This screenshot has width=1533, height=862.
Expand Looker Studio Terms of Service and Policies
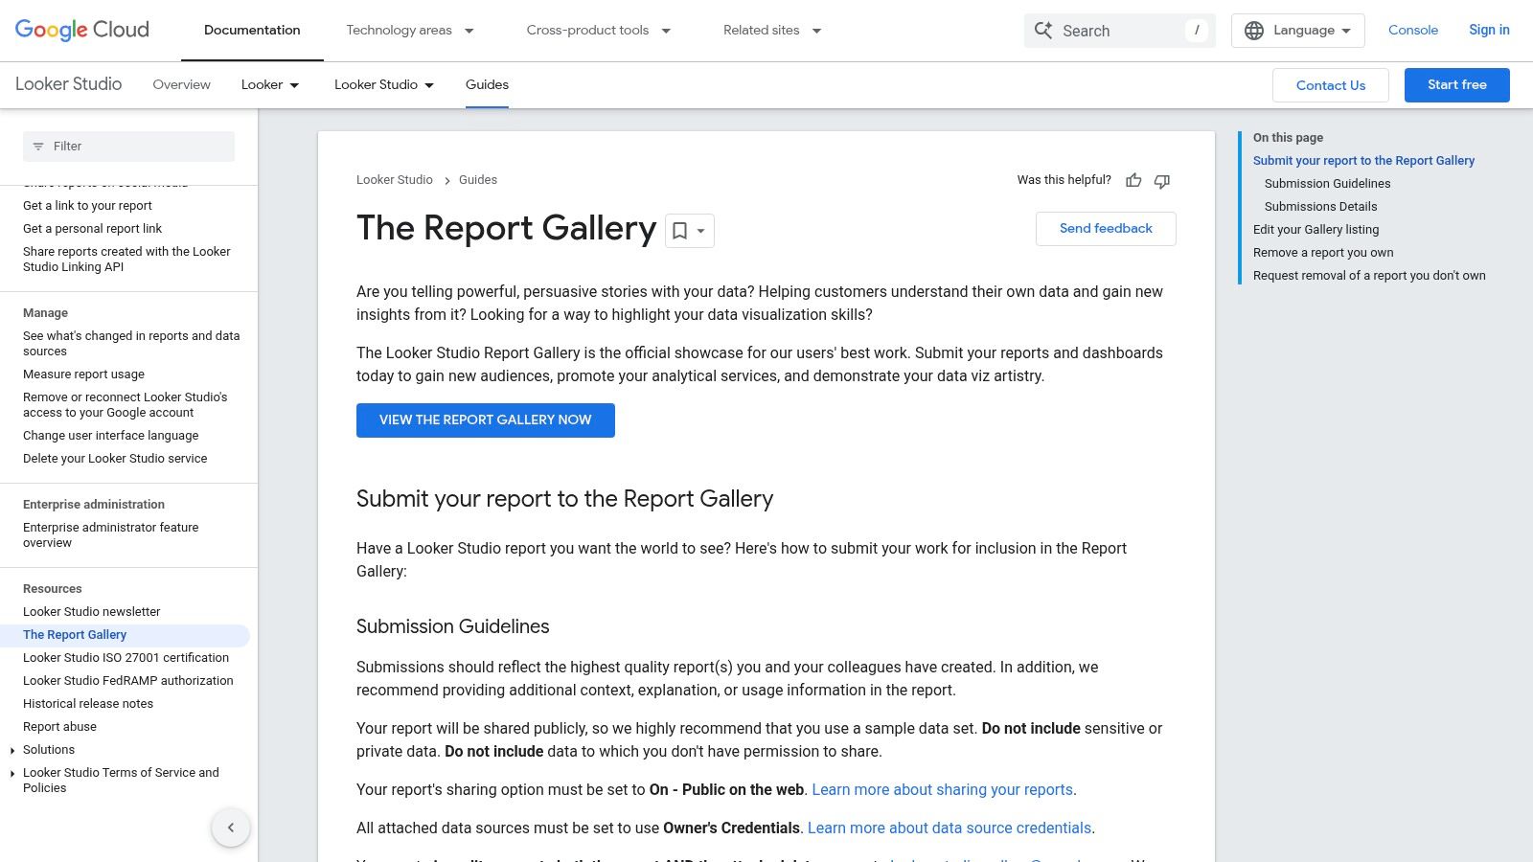(x=12, y=774)
